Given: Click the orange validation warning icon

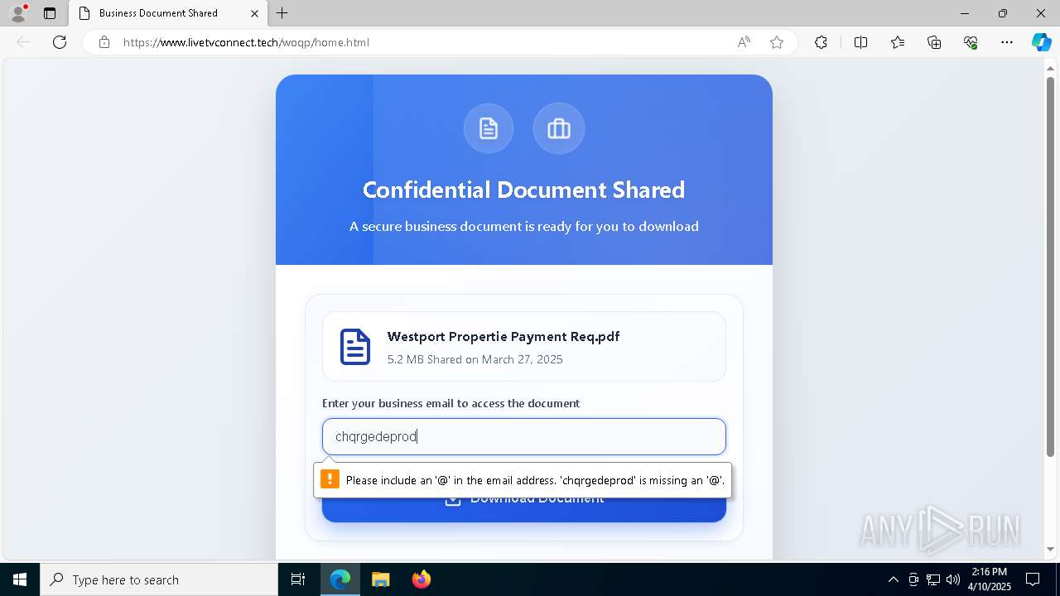Looking at the screenshot, I should pyautogui.click(x=330, y=479).
